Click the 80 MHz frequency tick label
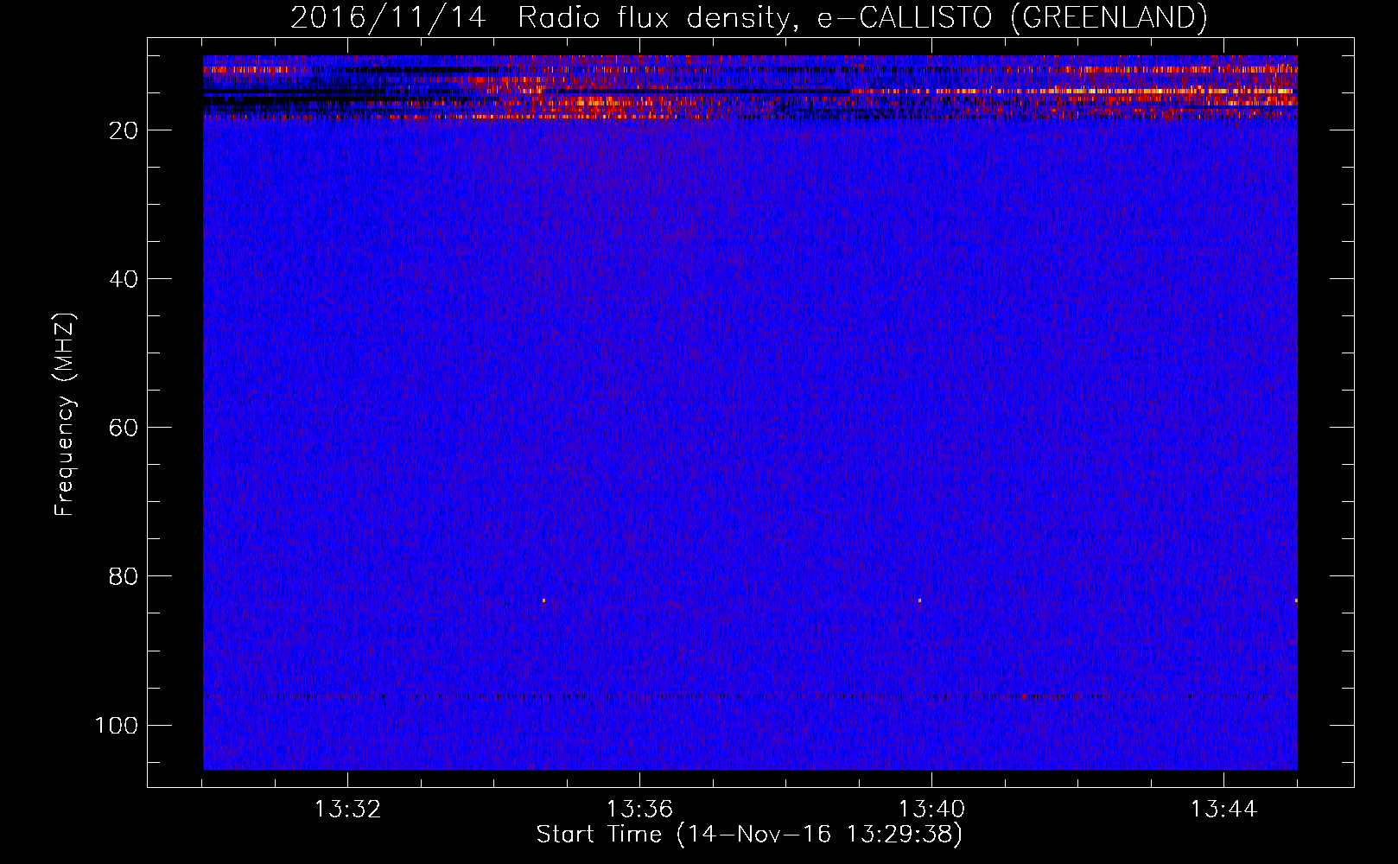The width and height of the screenshot is (1398, 864). click(124, 576)
